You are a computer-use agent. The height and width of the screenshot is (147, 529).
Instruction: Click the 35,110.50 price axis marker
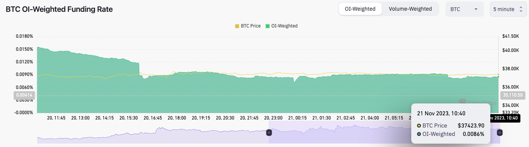[513, 95]
